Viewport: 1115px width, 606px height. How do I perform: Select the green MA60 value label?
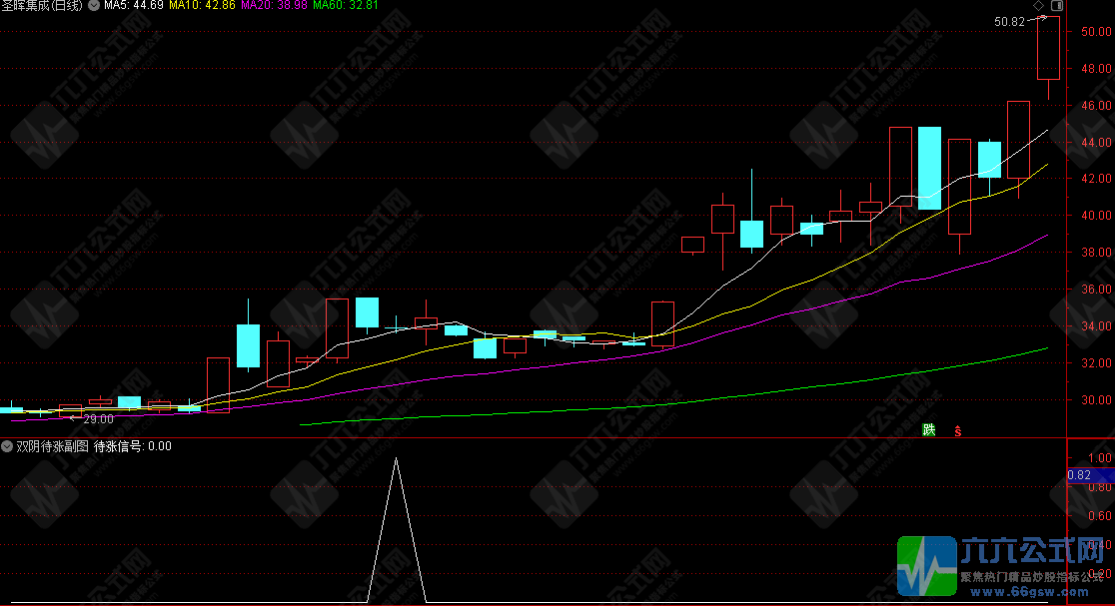[346, 6]
